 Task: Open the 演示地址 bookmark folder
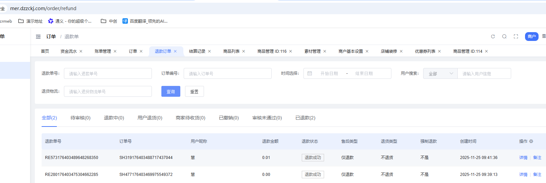30,21
